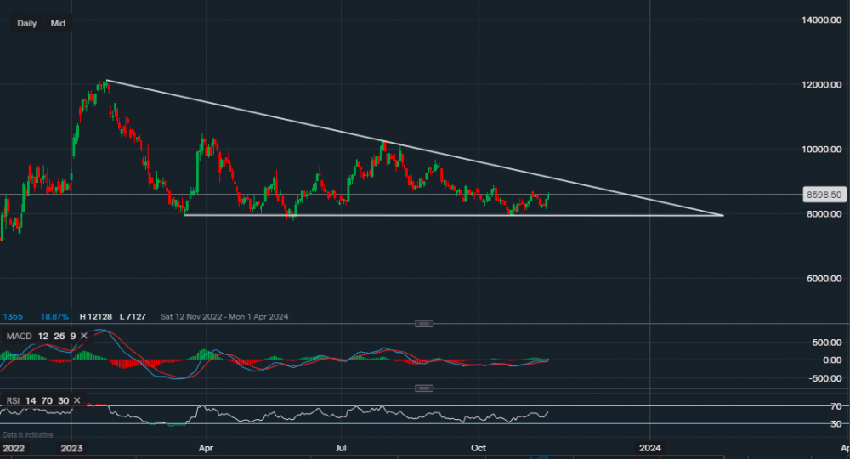The width and height of the screenshot is (850, 459).
Task: Close the RSI indicator panel with its X
Action: tap(76, 400)
